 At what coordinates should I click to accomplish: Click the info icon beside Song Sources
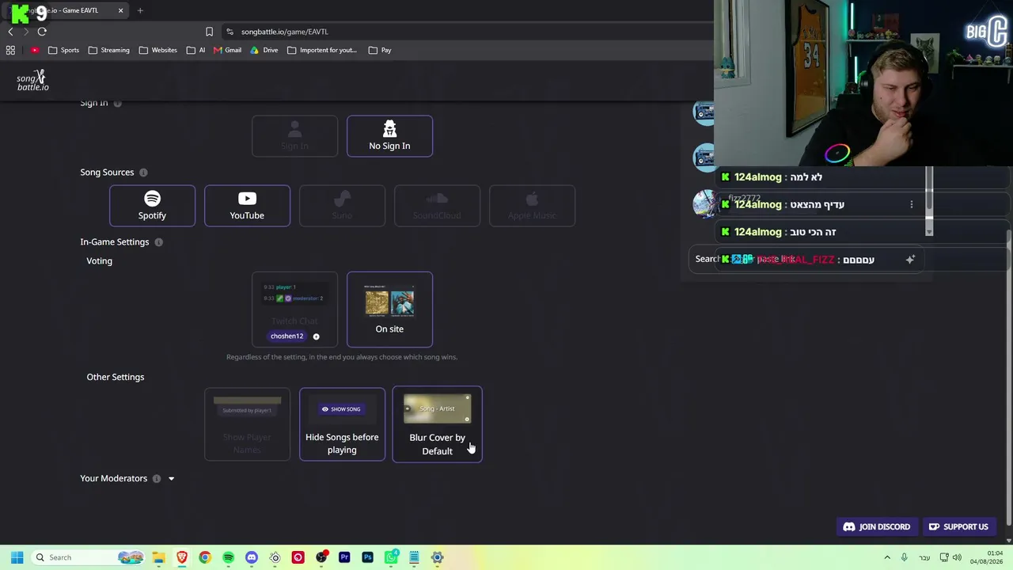coord(143,173)
